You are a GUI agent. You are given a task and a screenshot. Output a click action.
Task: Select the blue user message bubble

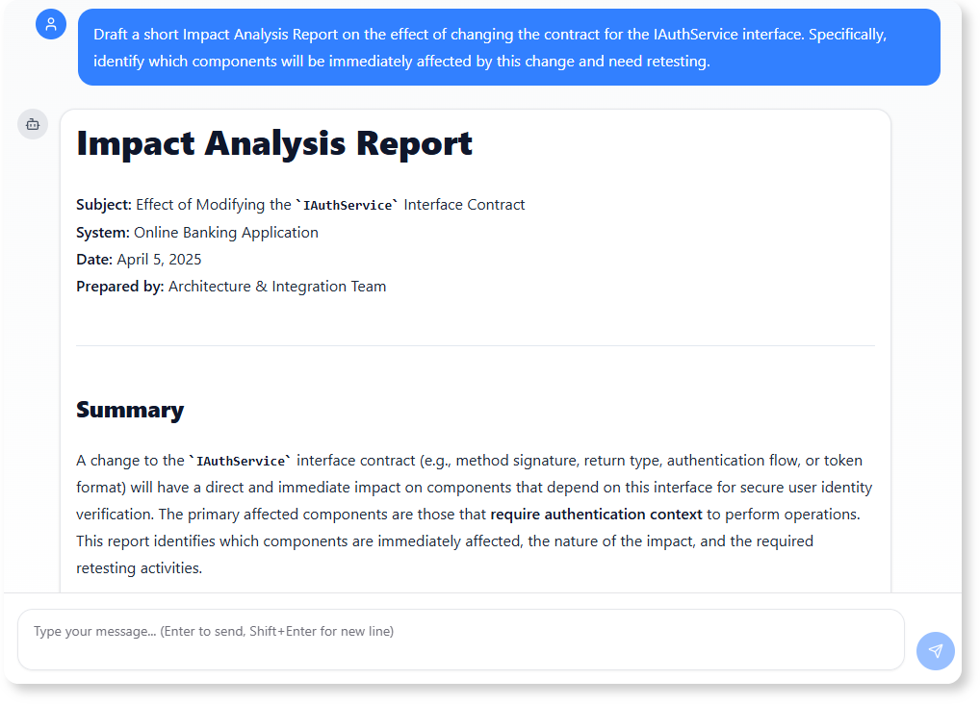point(510,47)
